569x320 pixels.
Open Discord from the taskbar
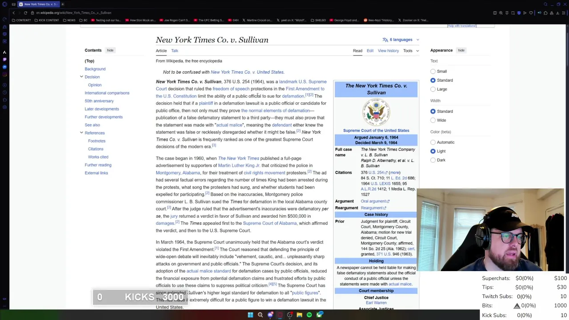pos(270,315)
